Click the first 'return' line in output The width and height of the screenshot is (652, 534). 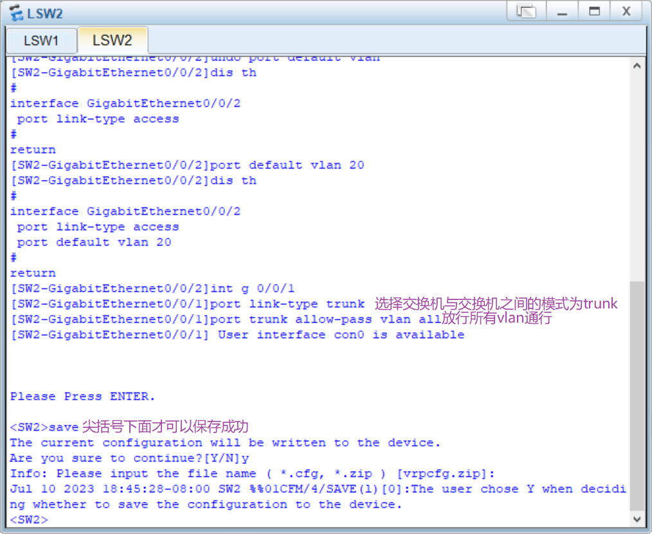[33, 150]
